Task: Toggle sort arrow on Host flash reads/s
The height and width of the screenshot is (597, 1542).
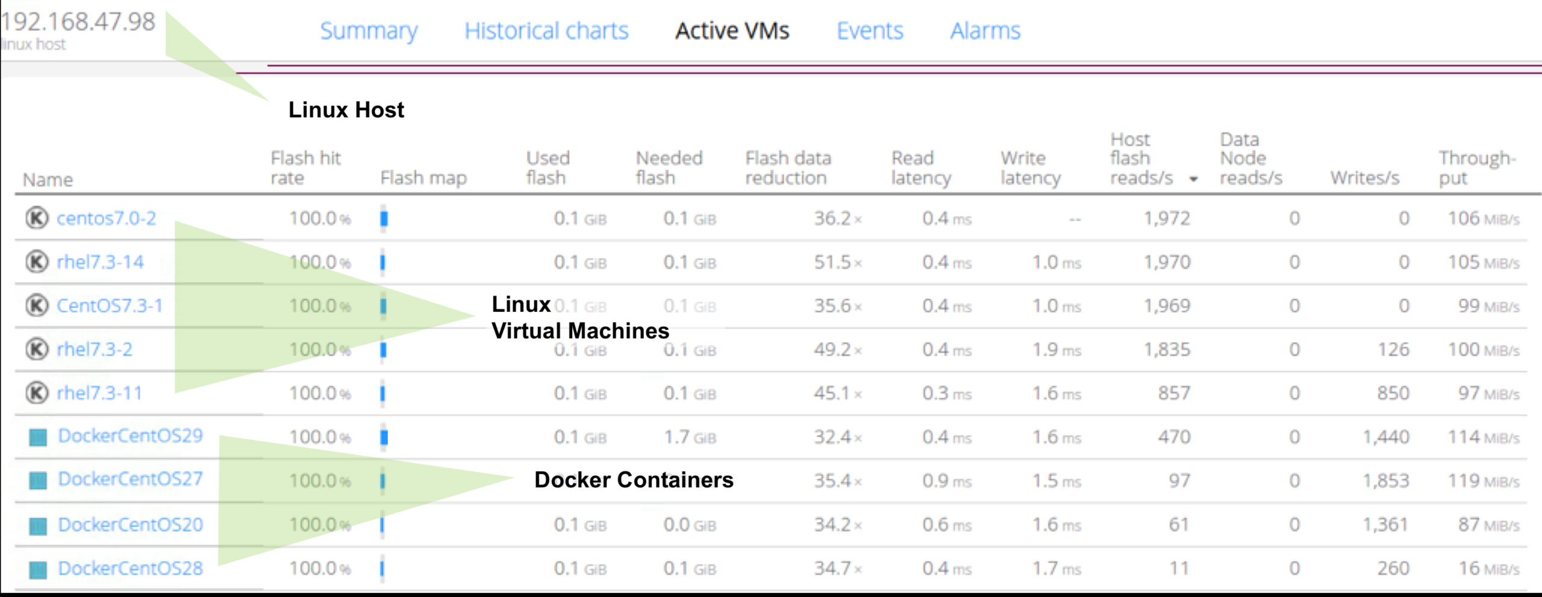Action: pos(1193,179)
